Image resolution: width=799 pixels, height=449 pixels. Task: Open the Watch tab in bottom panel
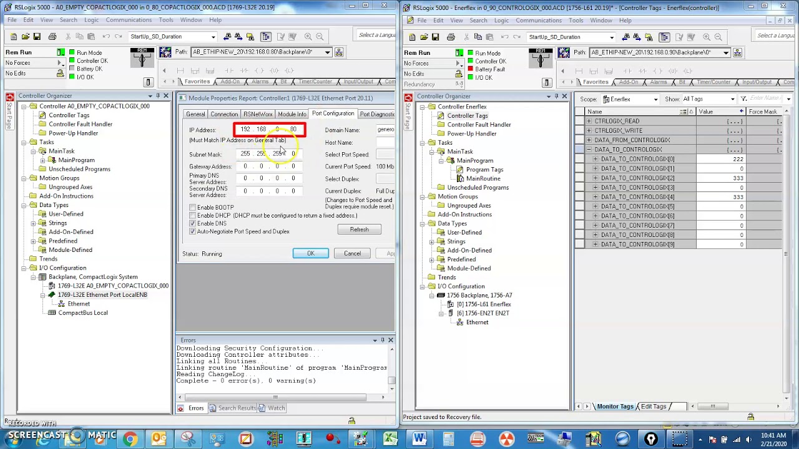pyautogui.click(x=272, y=408)
